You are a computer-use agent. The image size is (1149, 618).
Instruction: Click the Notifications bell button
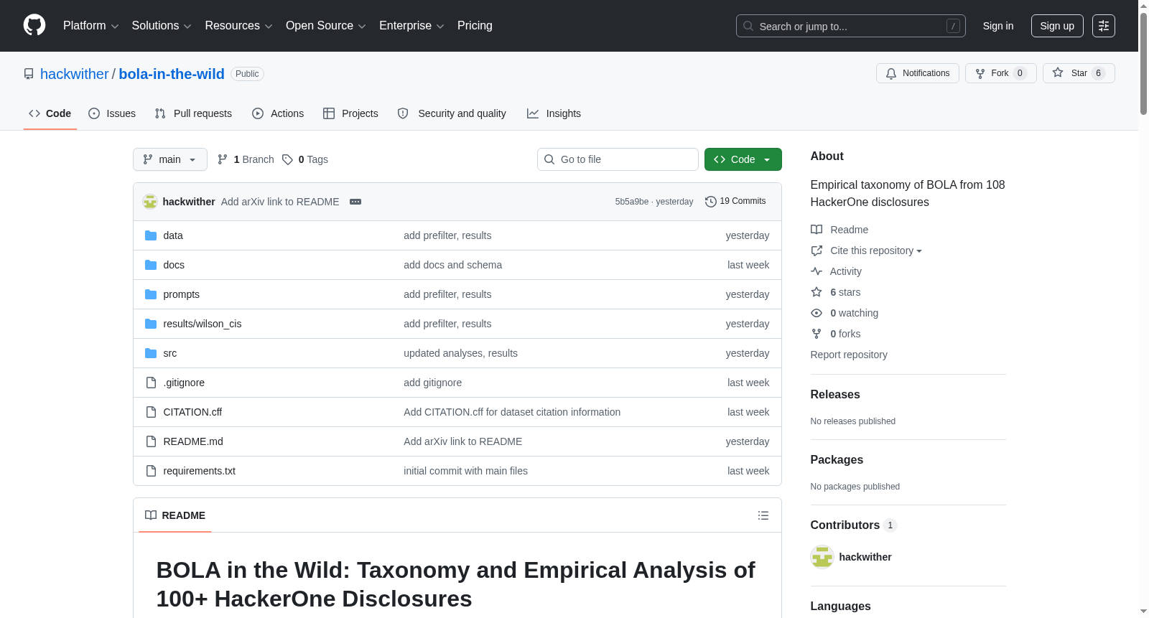click(918, 73)
